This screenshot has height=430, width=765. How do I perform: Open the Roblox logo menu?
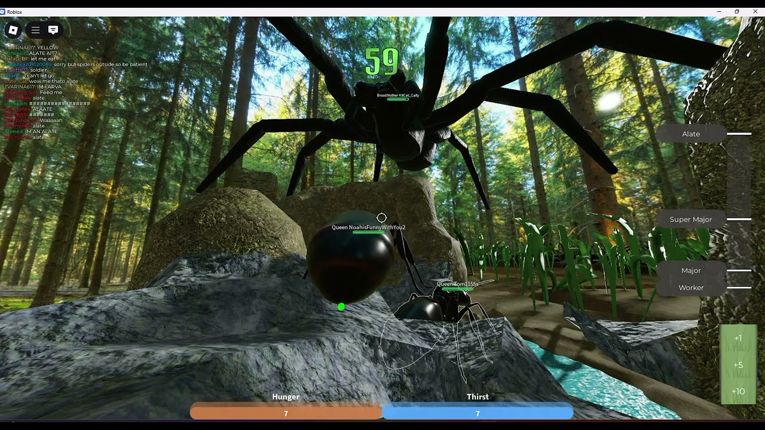point(13,30)
